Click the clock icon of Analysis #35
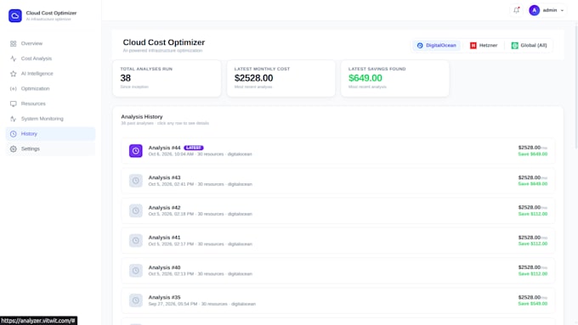 coord(136,300)
